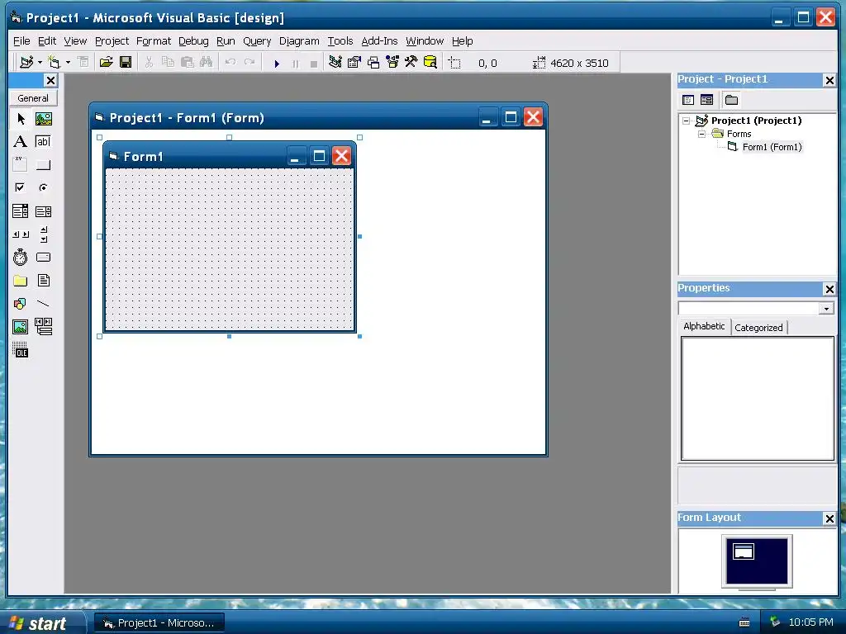
Task: Click the Windows start button
Action: 41,623
